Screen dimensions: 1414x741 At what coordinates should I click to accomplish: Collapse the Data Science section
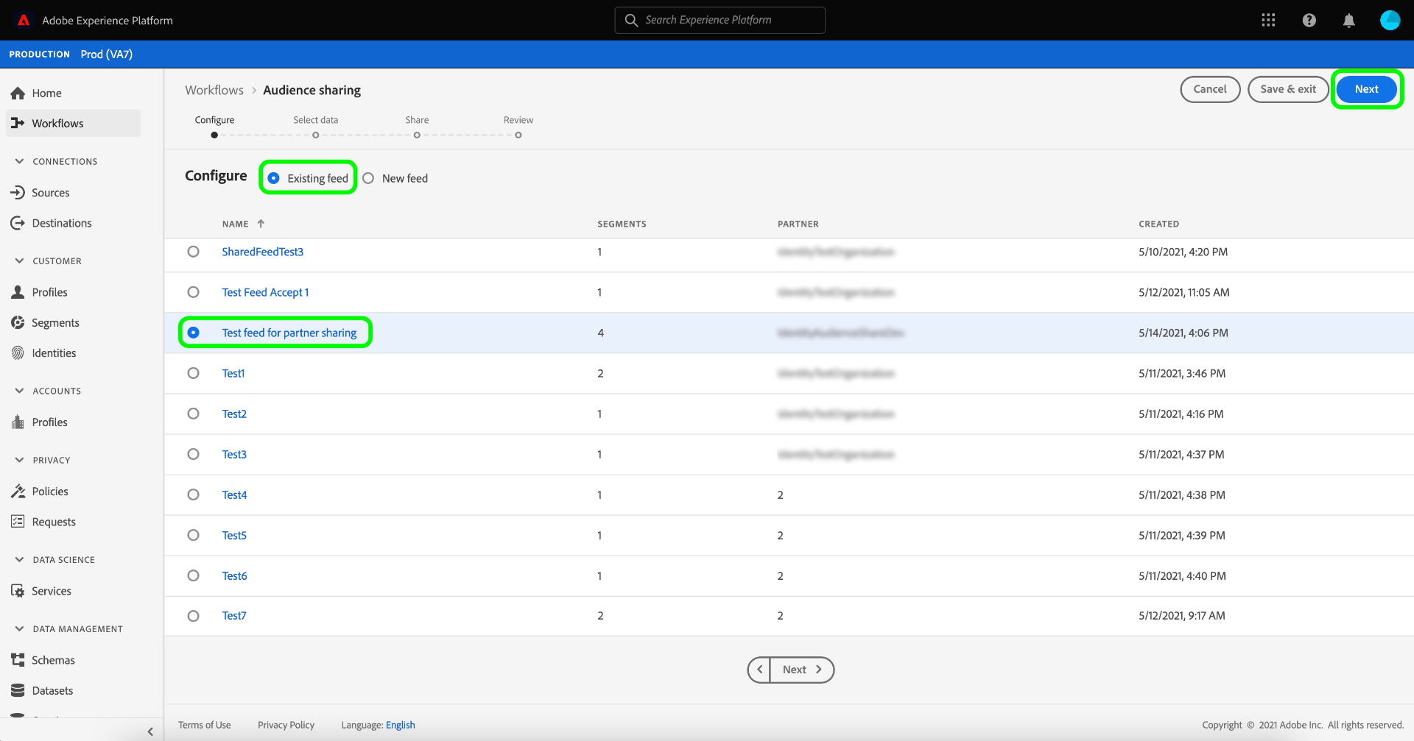[x=19, y=559]
